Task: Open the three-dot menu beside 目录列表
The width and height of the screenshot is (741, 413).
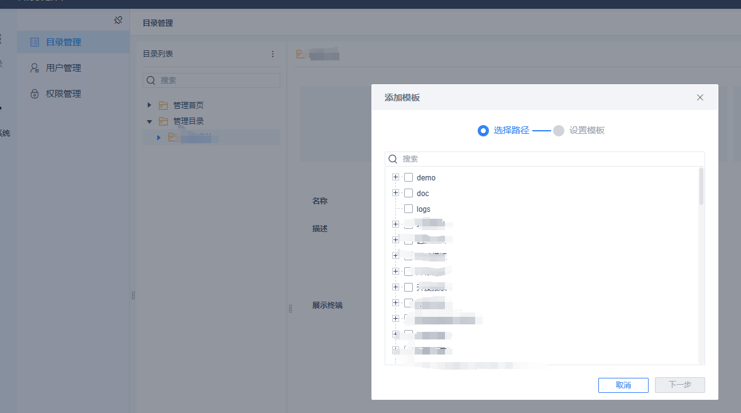Action: pos(273,54)
